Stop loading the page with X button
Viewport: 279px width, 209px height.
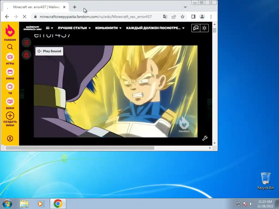(25, 17)
